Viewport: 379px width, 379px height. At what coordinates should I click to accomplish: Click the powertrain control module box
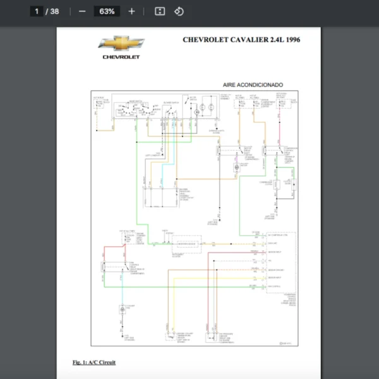pos(282,262)
